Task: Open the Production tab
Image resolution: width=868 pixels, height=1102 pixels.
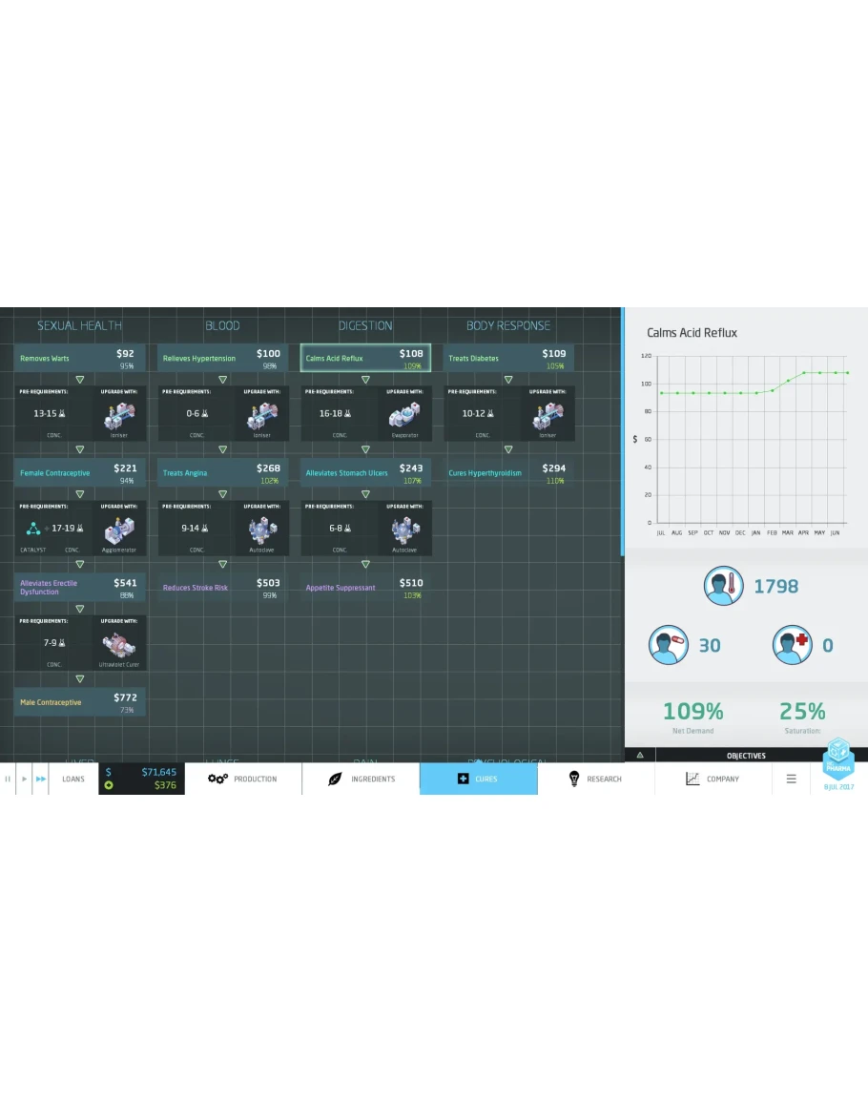Action: 243,779
